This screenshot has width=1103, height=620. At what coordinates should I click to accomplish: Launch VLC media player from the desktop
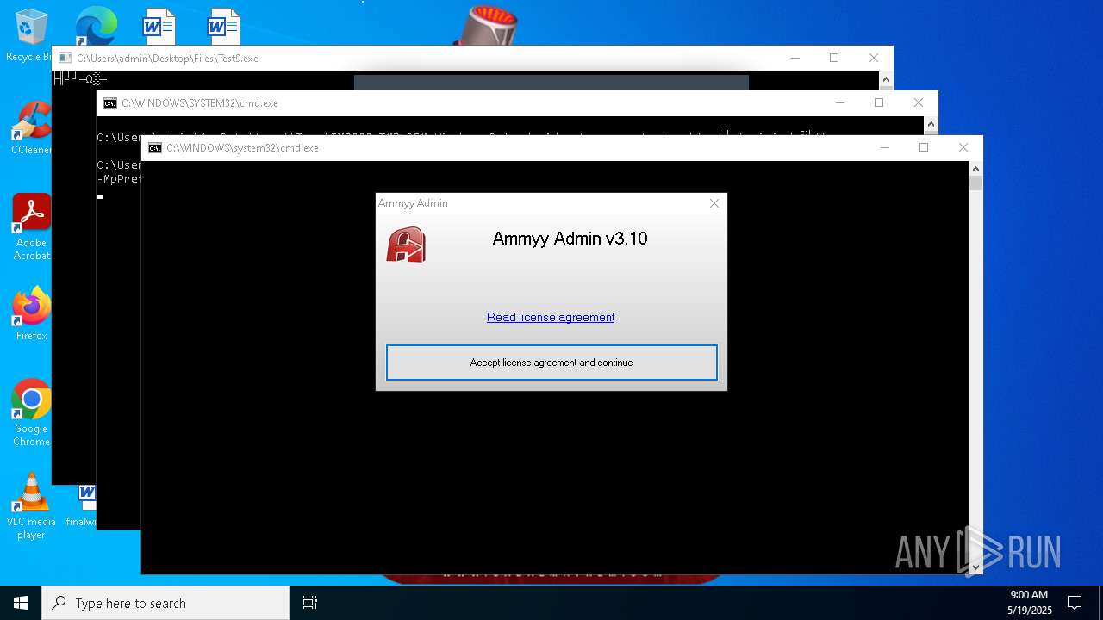click(x=31, y=505)
